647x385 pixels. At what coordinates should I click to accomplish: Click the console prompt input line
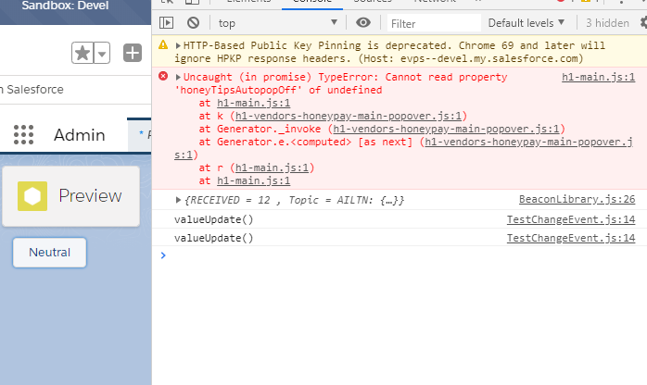click(399, 255)
